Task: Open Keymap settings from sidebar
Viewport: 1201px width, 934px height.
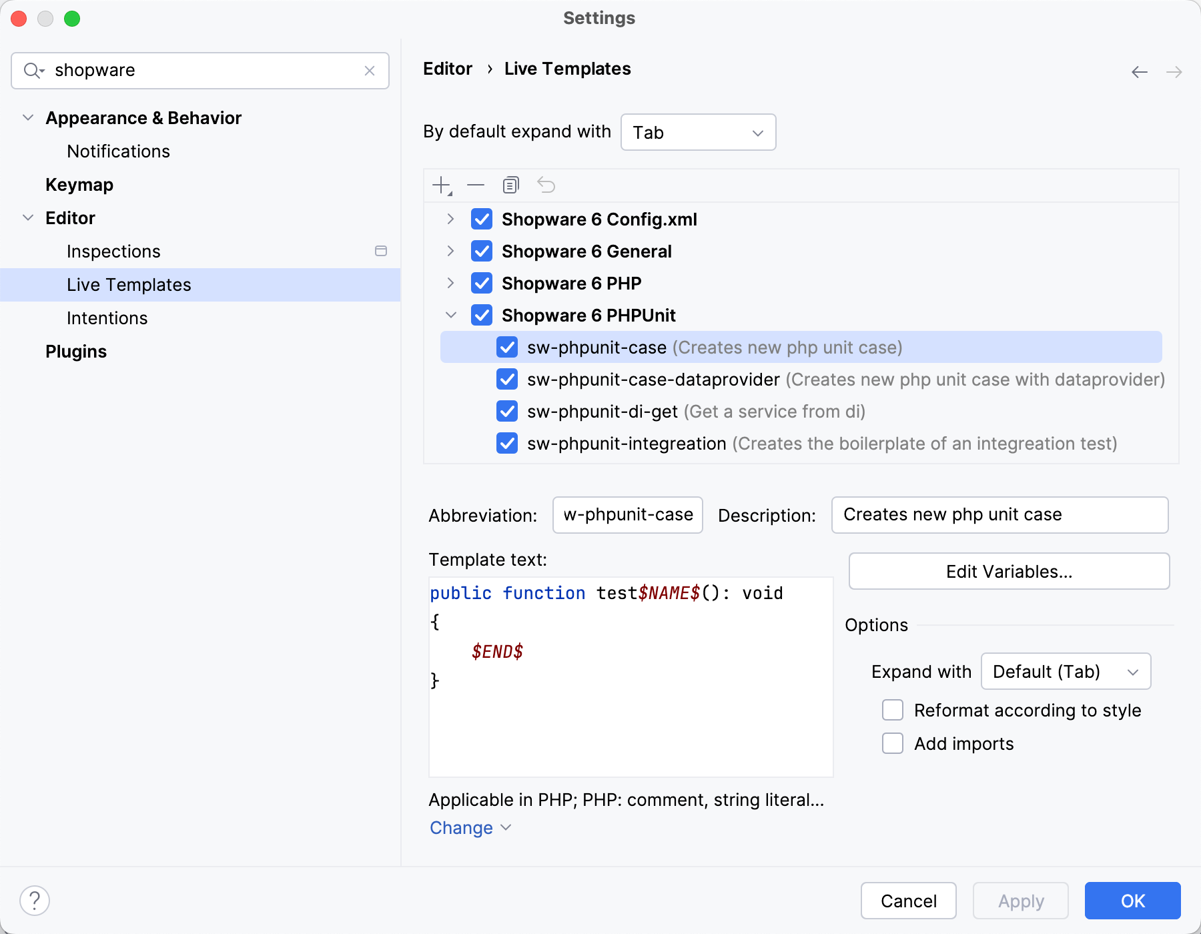Action: pyautogui.click(x=79, y=184)
